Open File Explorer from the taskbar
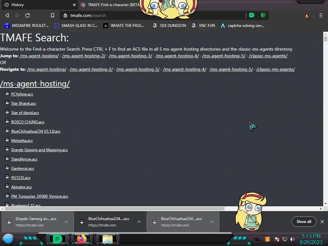Image resolution: width=328 pixels, height=246 pixels. [x=108, y=240]
